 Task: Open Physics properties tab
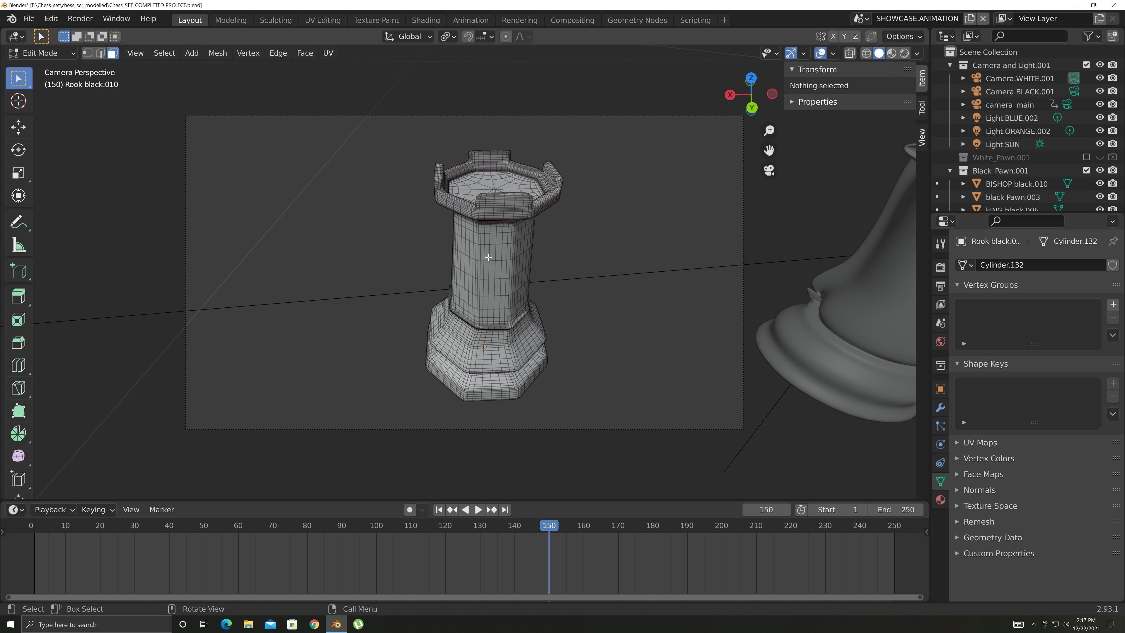point(940,444)
